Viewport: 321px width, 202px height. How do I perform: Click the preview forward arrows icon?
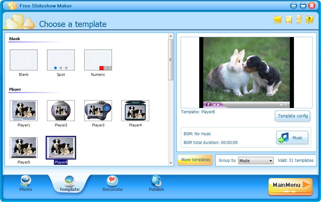pos(218,105)
